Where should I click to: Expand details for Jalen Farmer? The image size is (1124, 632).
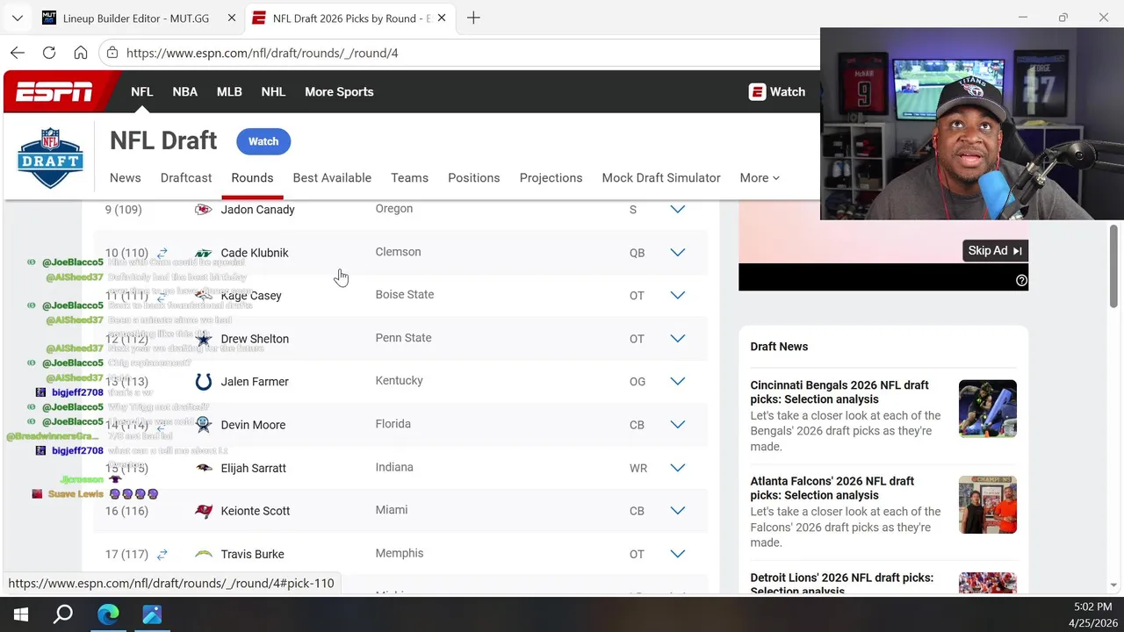(x=677, y=382)
